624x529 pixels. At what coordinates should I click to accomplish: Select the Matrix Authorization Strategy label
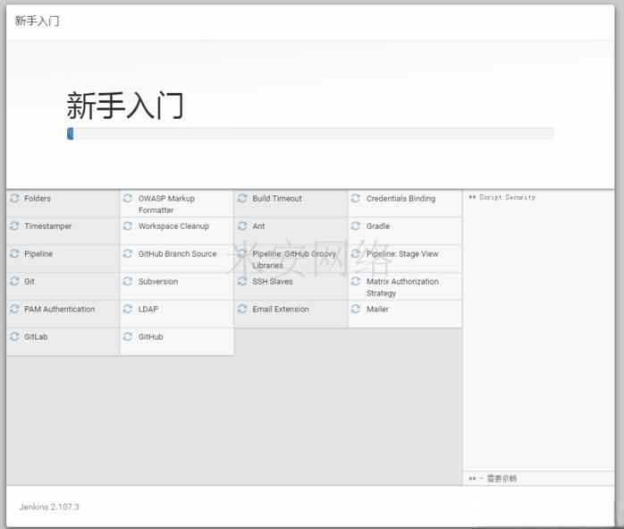pyautogui.click(x=402, y=287)
